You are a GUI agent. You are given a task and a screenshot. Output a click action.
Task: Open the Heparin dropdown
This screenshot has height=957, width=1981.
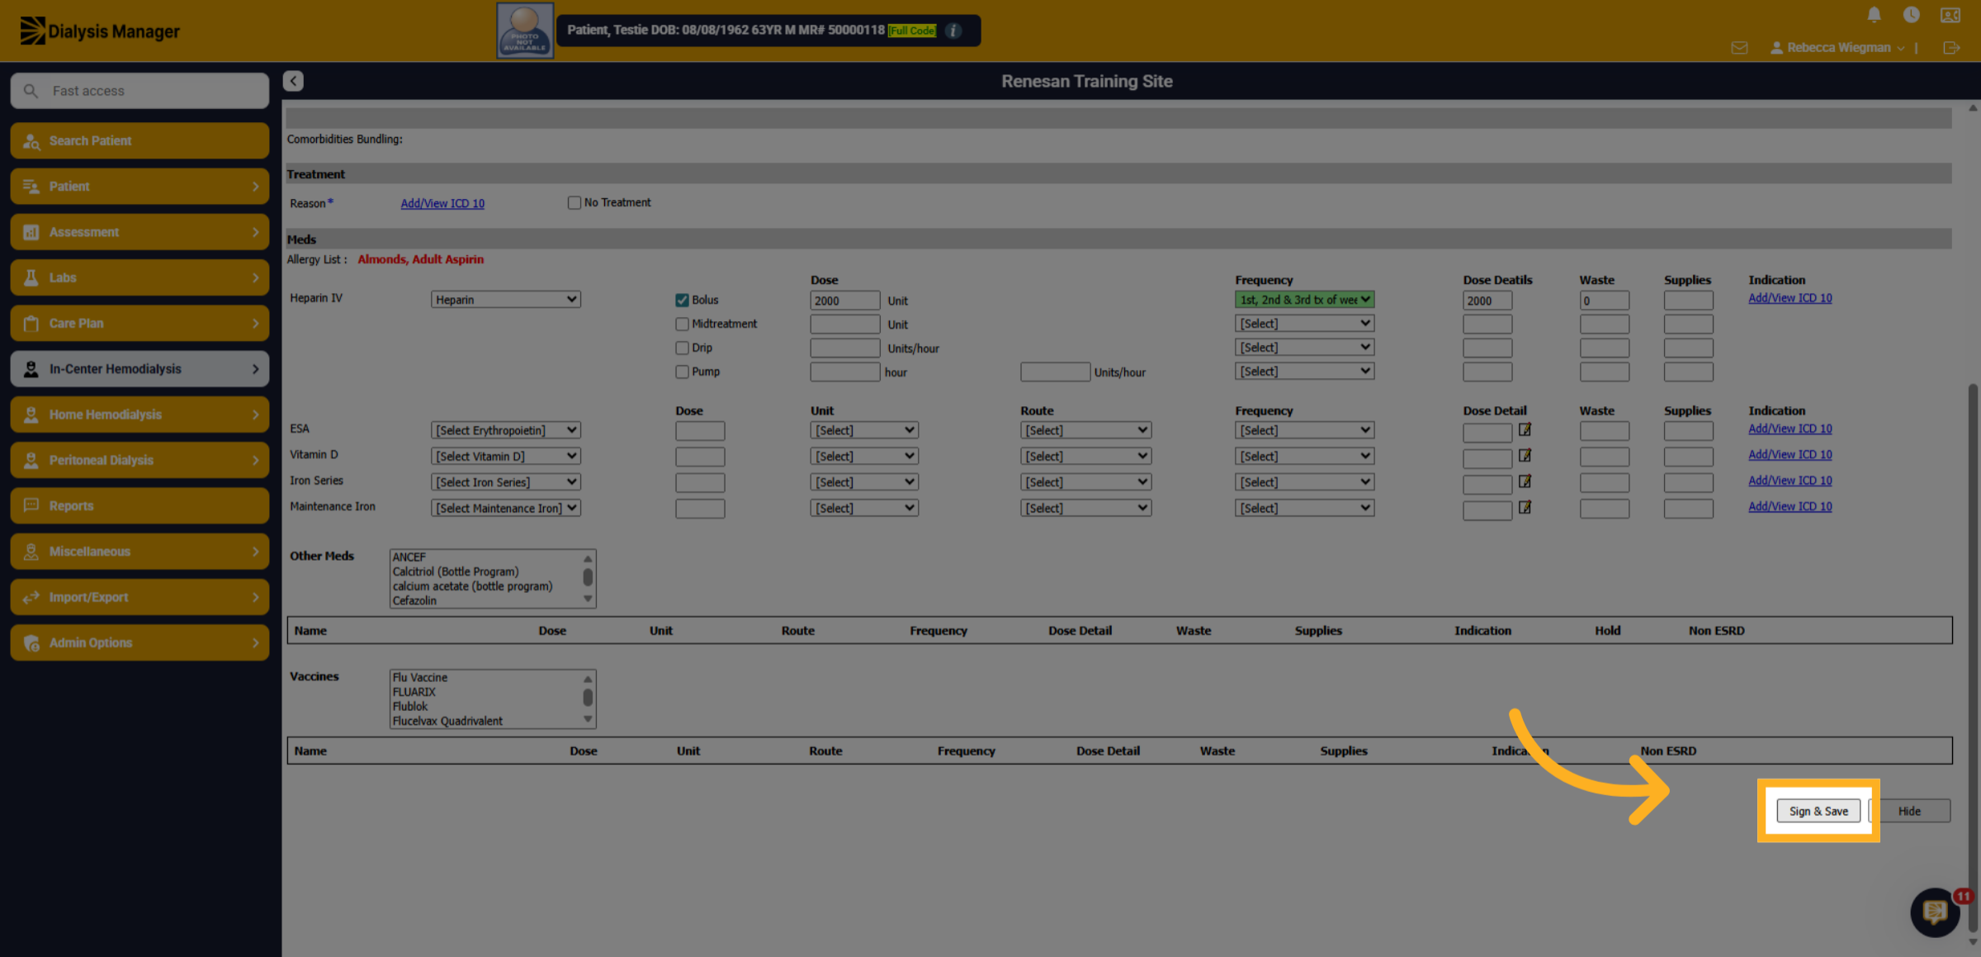[505, 299]
